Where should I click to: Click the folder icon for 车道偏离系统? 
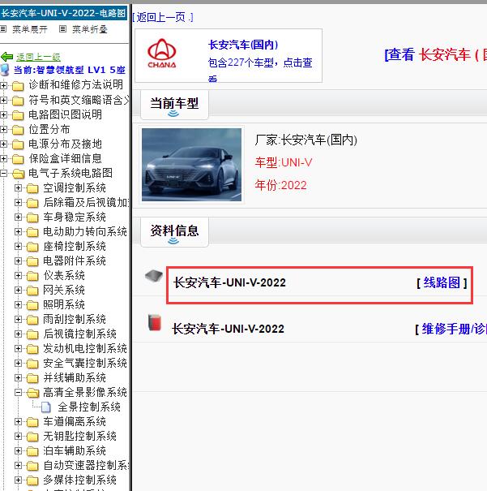(x=32, y=422)
